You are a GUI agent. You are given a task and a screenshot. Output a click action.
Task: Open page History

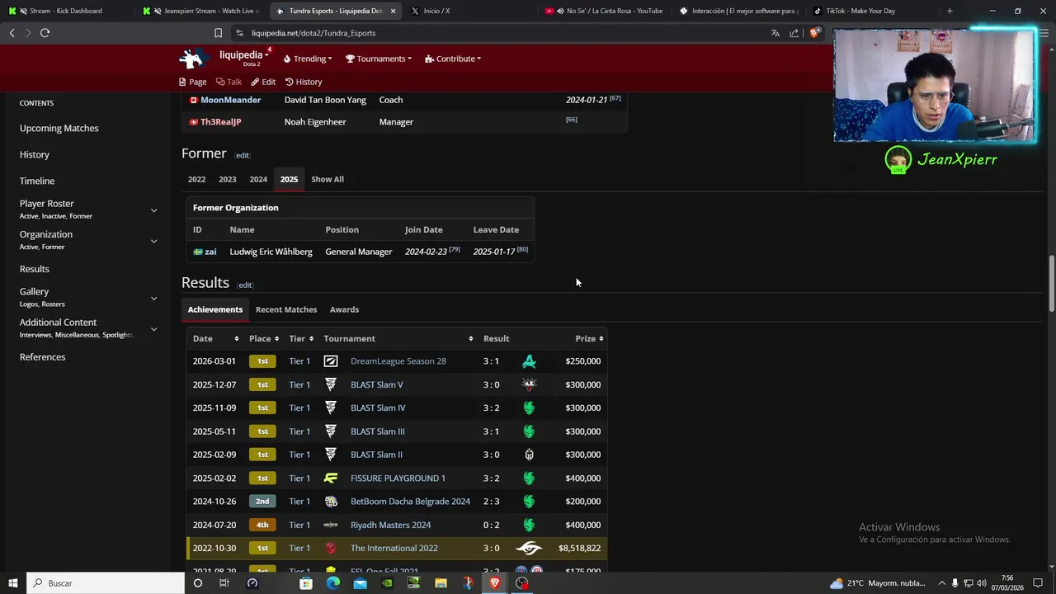(304, 82)
